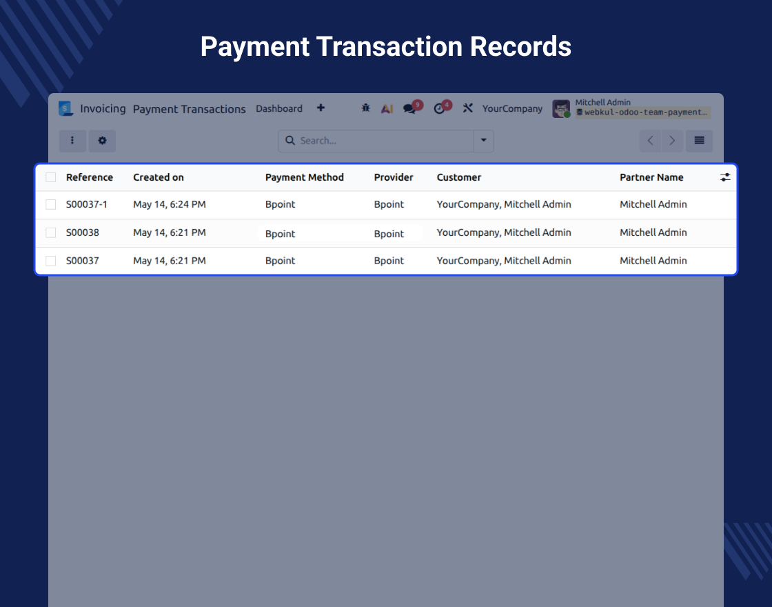The height and width of the screenshot is (607, 772).
Task: Click Payment Method Bpoint in S00037-1 row
Action: pos(280,204)
